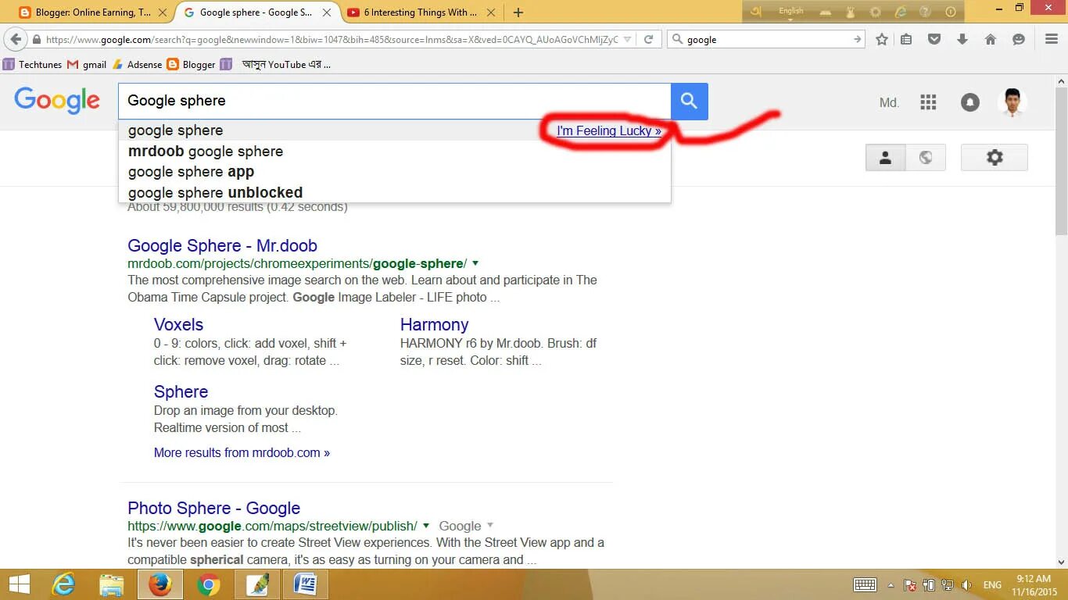Click More results from mrdoob.com
This screenshot has width=1068, height=600.
242,452
